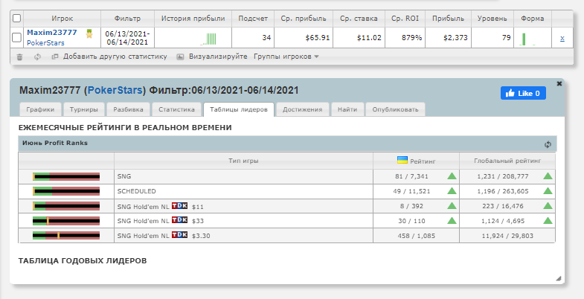Go to the Статистика tab
Image resolution: width=584 pixels, height=299 pixels.
pos(176,109)
